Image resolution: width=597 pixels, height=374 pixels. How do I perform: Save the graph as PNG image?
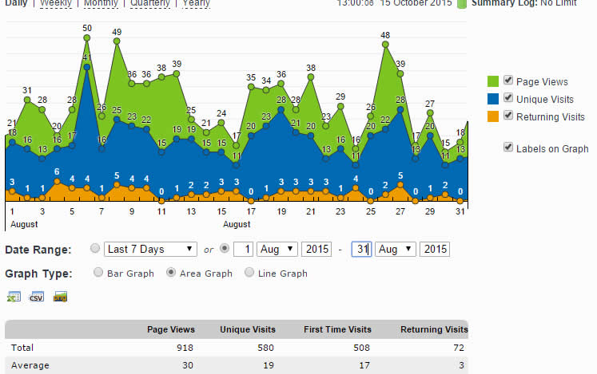pyautogui.click(x=60, y=297)
